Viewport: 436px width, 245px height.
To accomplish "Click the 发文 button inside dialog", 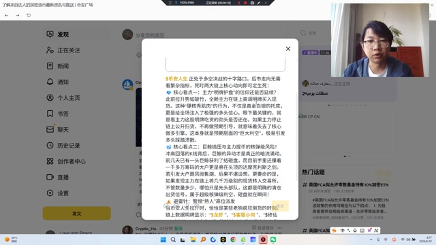I will tap(280, 206).
